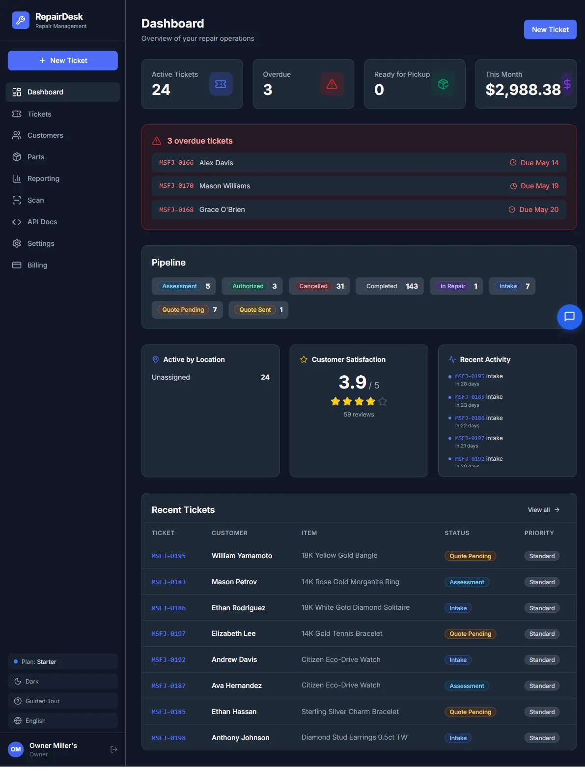Click the globe icon beside English
Screen dimensions: 585x776
[x=18, y=721]
